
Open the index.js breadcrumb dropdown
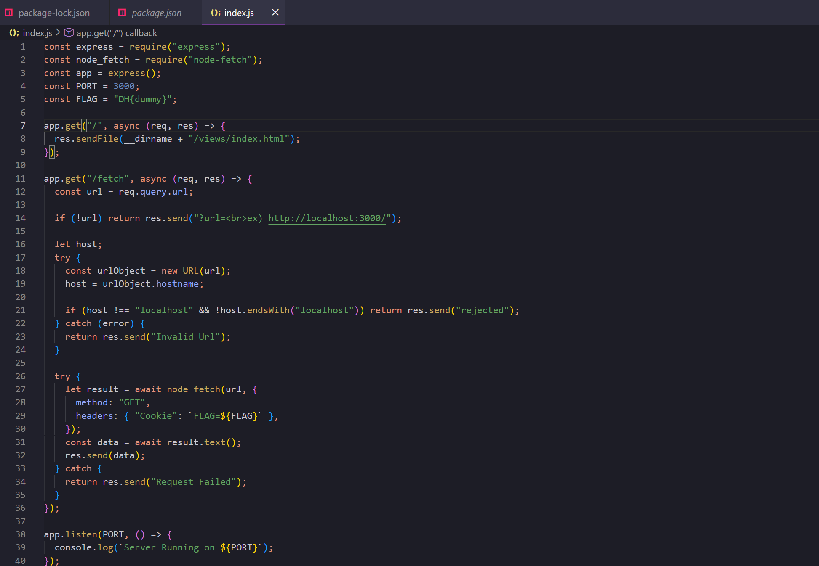[x=37, y=33]
